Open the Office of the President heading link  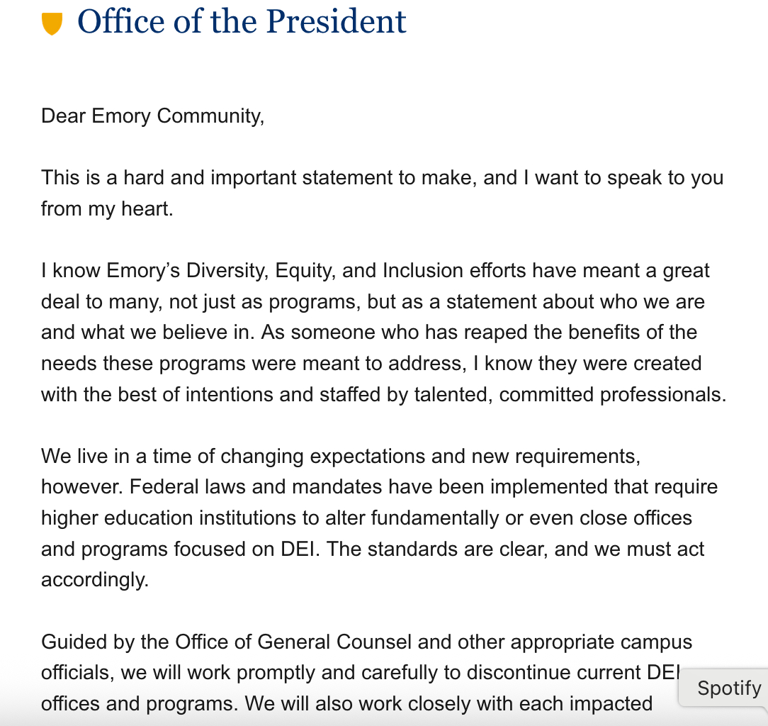pyautogui.click(x=242, y=22)
